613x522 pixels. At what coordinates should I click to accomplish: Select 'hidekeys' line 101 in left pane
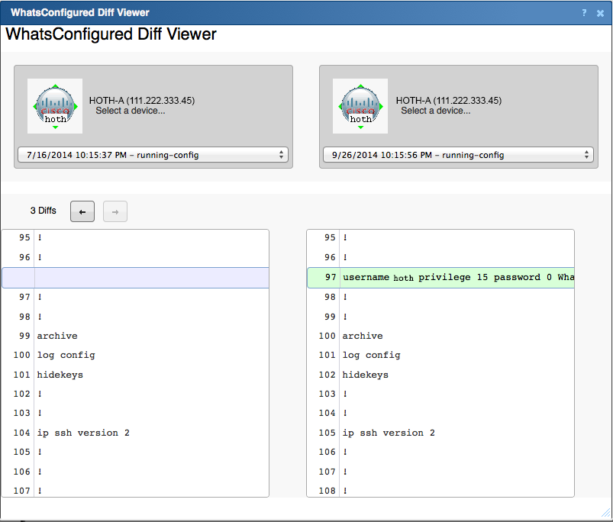[x=60, y=375]
